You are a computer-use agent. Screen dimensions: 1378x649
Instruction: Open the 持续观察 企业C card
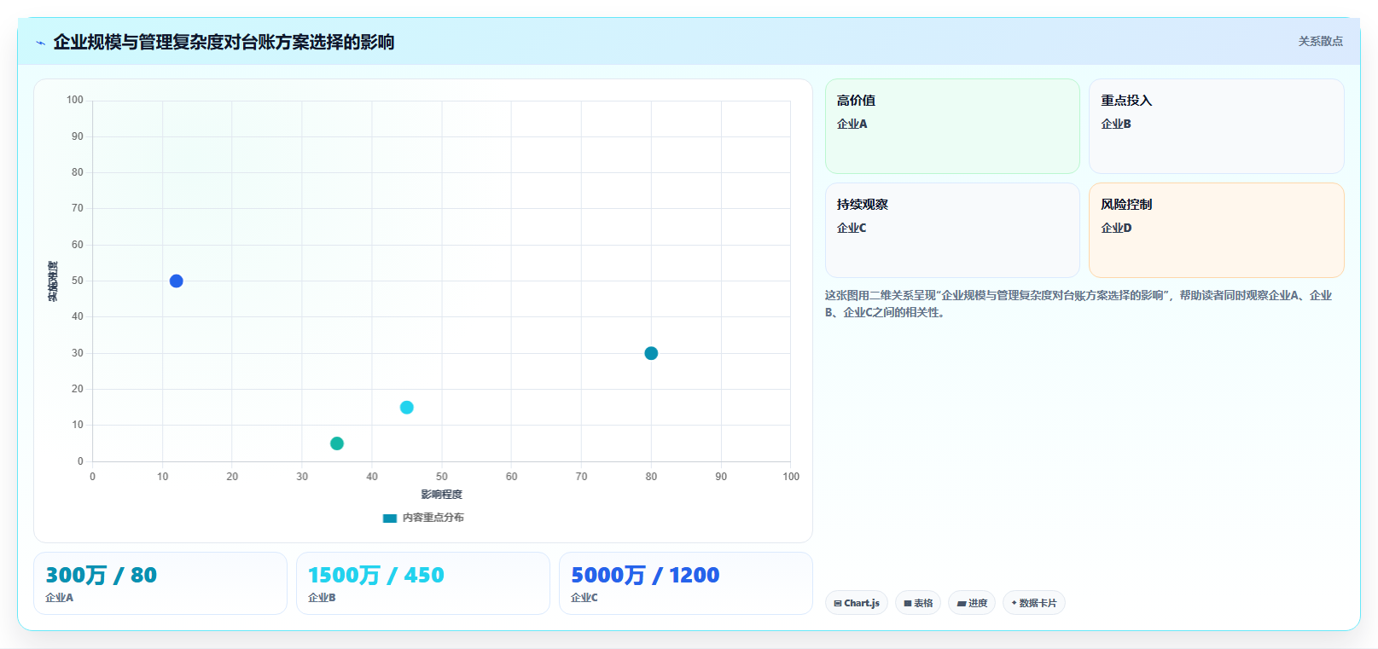tap(952, 230)
